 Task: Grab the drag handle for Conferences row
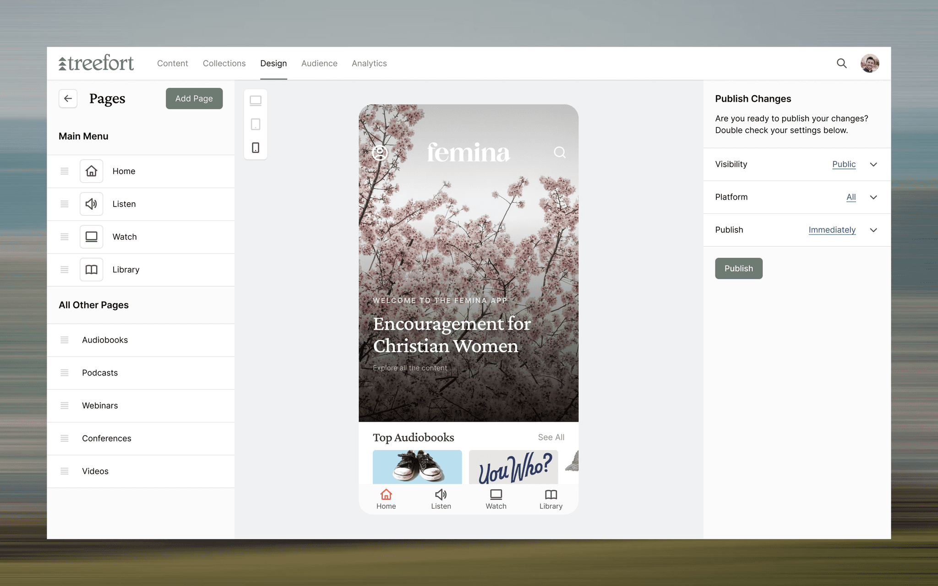tap(65, 439)
